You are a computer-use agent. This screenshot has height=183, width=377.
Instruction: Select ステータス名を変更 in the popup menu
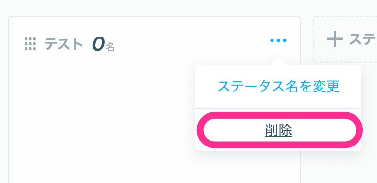click(x=278, y=87)
